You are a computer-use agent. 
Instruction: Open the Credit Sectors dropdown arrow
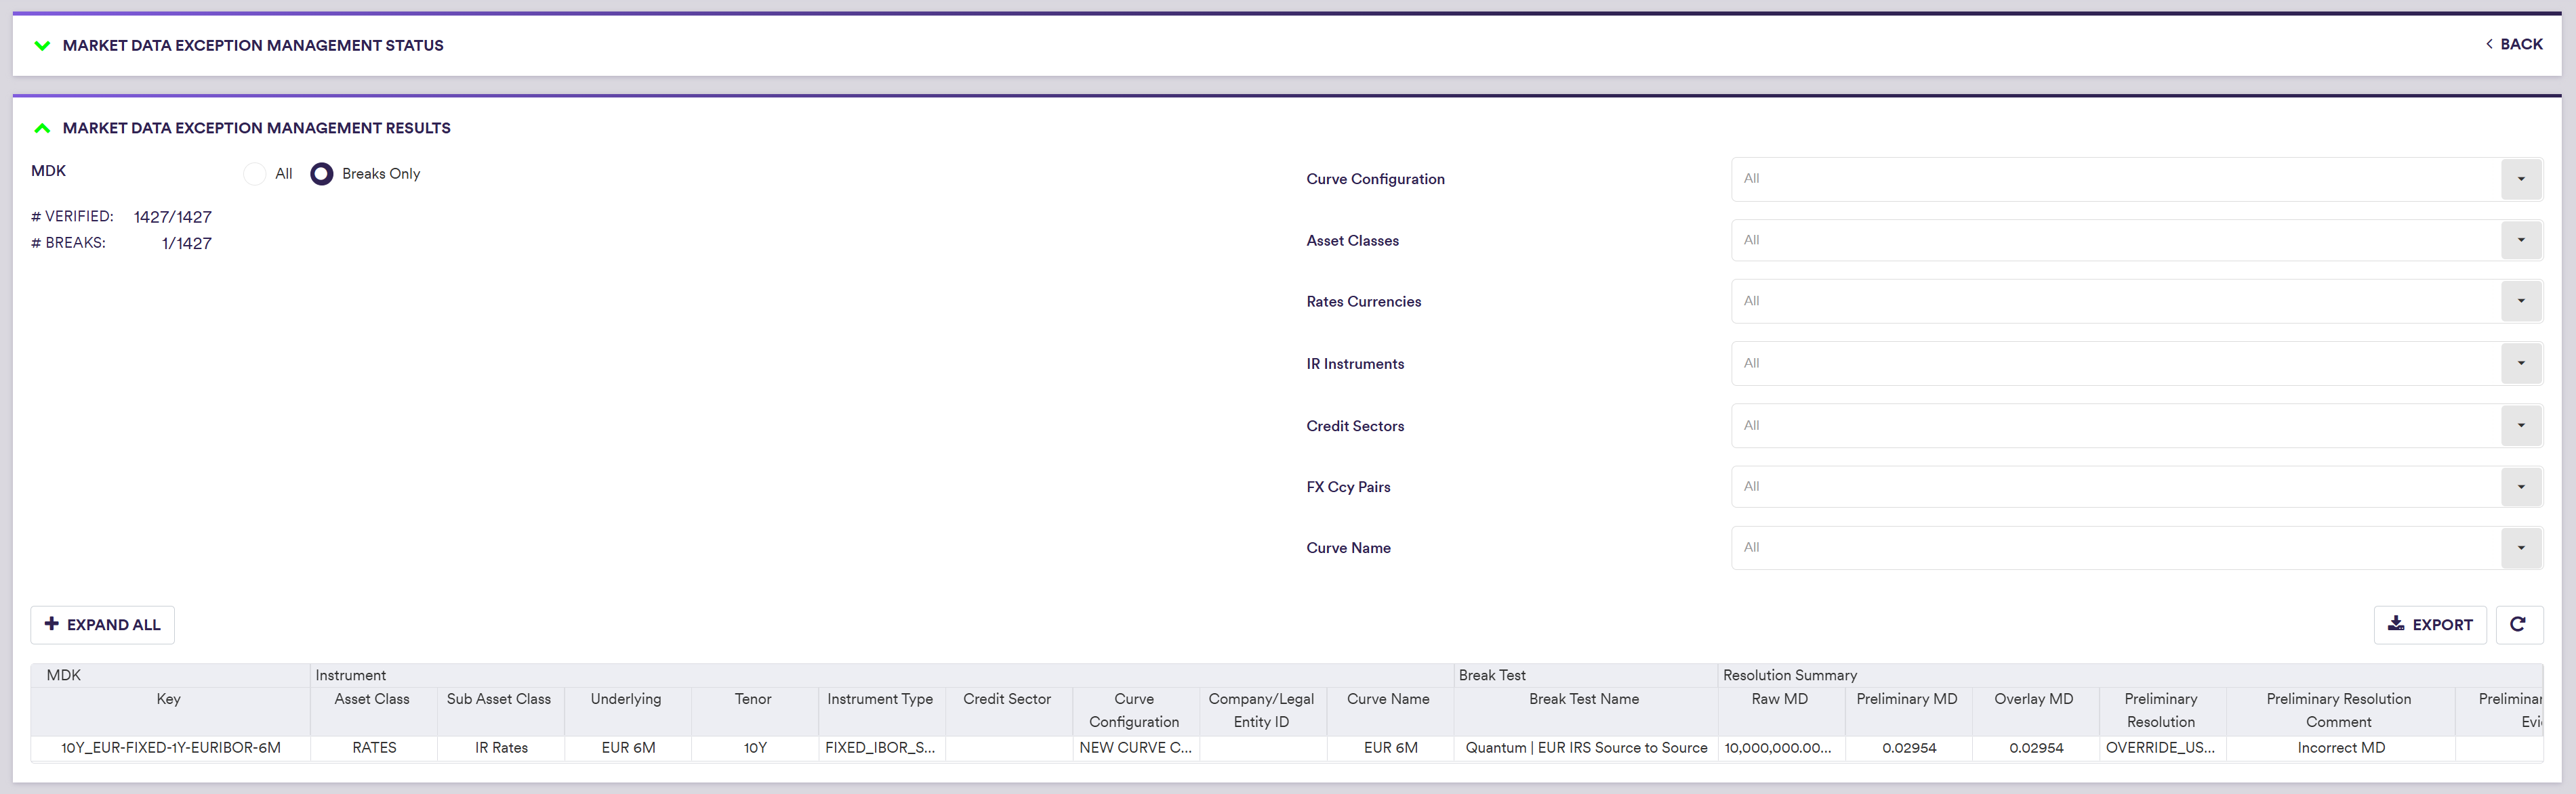pyautogui.click(x=2520, y=426)
